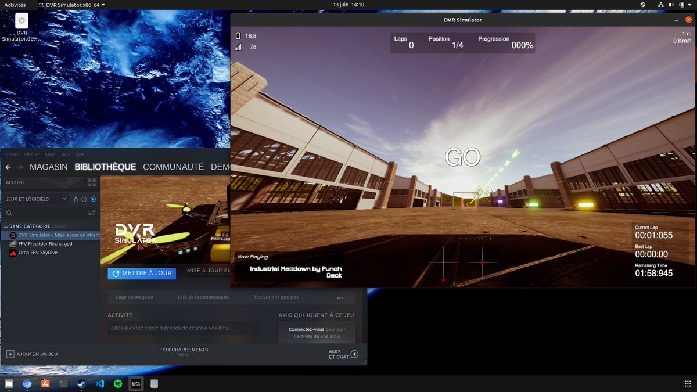697x392 pixels.
Task: Click the network icon in the top bar
Action: click(661, 5)
